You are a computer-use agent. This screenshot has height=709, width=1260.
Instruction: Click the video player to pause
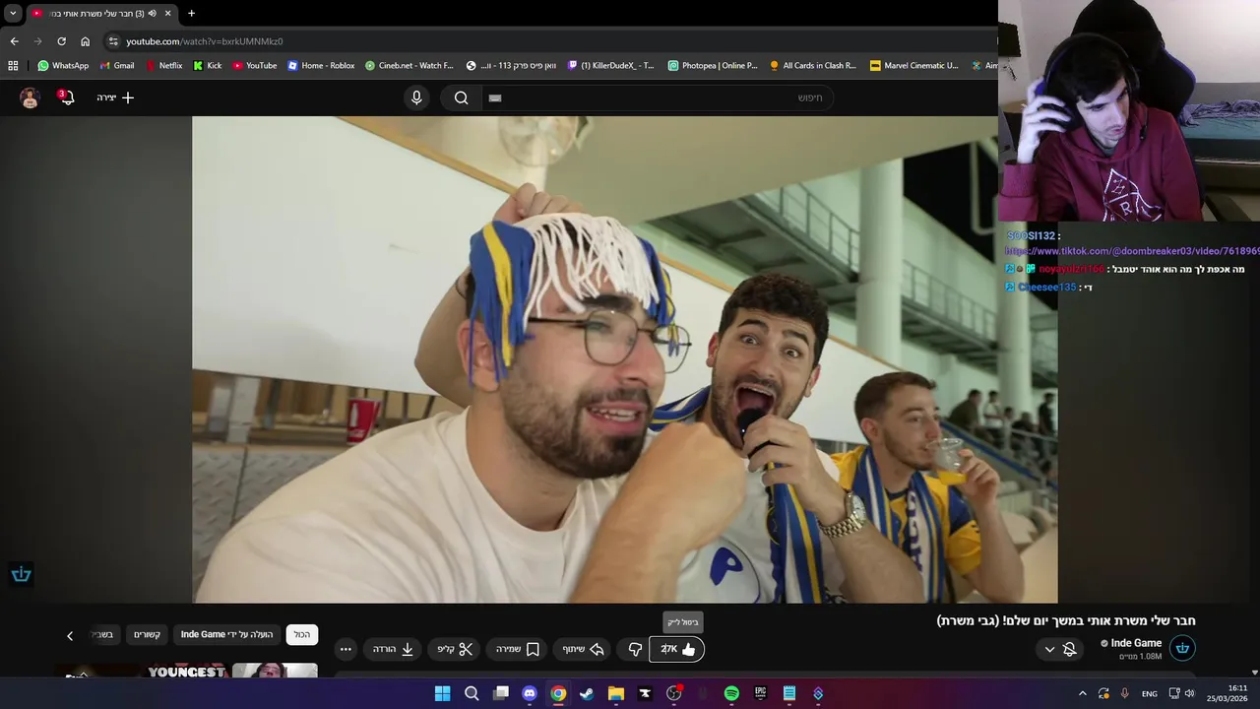pos(624,359)
